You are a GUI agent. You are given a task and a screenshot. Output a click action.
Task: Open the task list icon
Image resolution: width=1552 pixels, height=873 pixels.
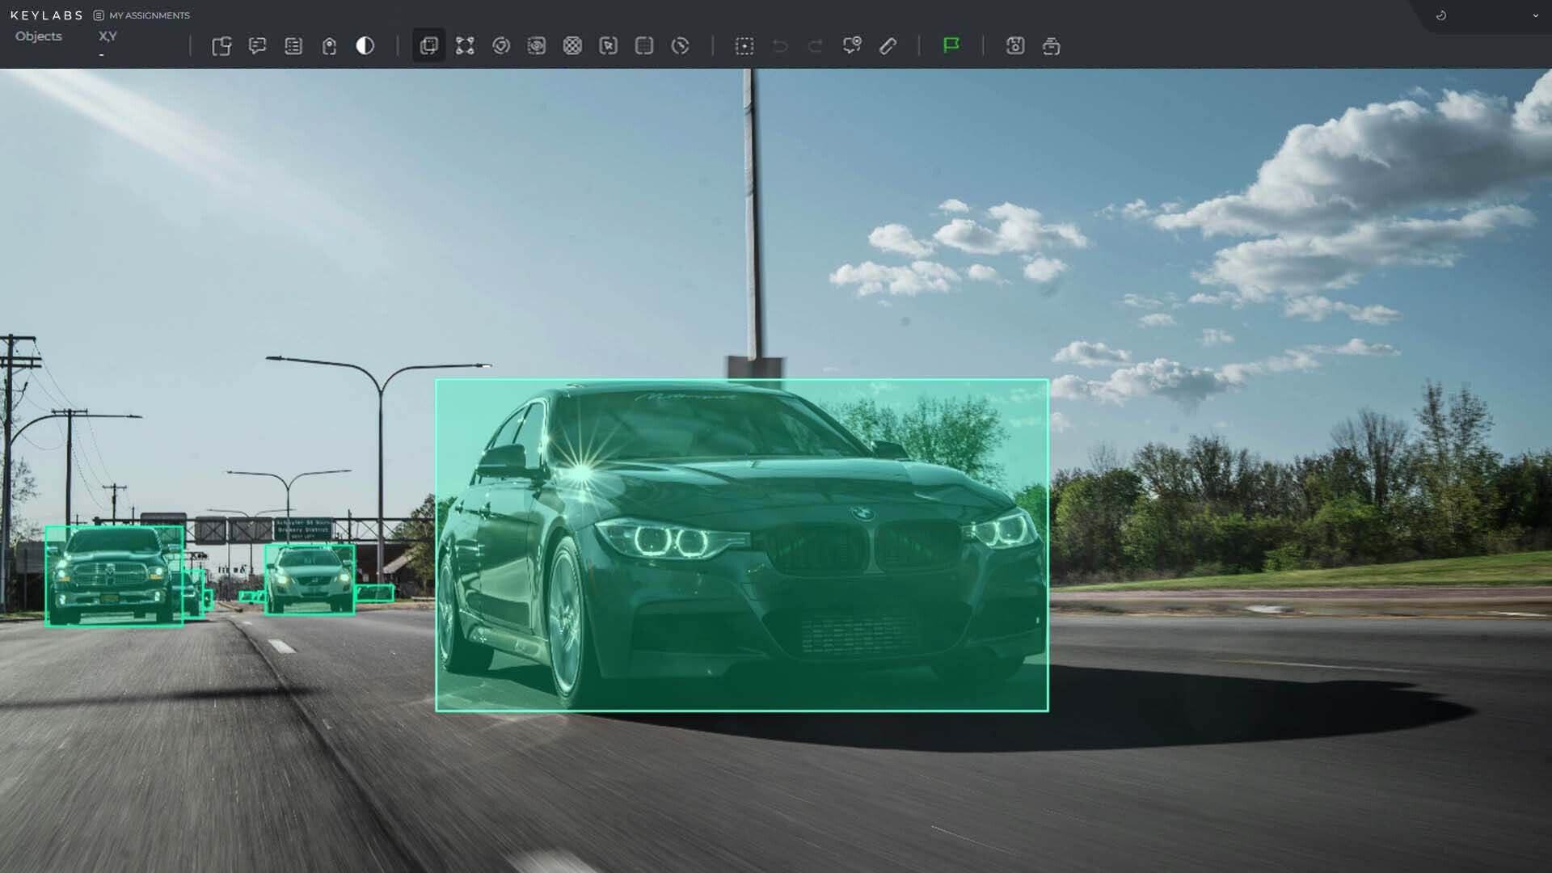[x=293, y=46]
